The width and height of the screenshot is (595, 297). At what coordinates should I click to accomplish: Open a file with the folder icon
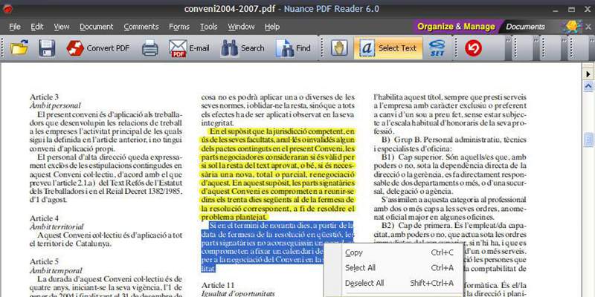coord(19,48)
